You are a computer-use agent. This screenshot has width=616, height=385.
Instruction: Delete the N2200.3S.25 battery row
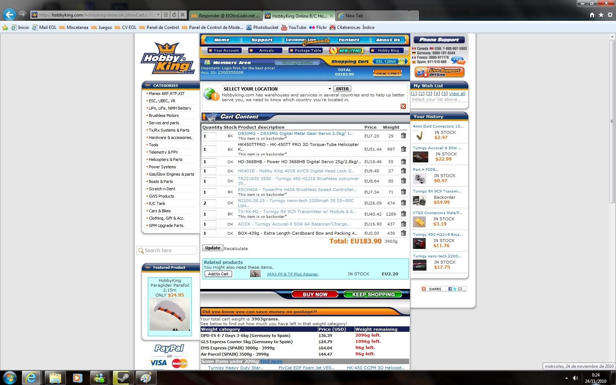point(403,203)
